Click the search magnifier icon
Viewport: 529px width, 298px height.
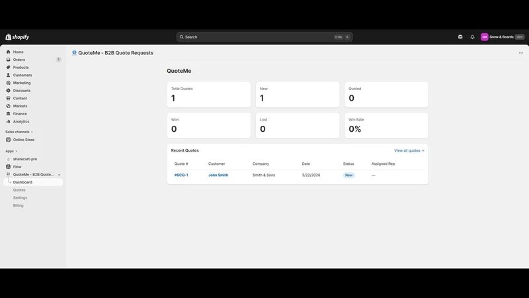click(x=181, y=37)
